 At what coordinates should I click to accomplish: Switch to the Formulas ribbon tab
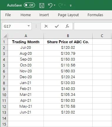95,15
